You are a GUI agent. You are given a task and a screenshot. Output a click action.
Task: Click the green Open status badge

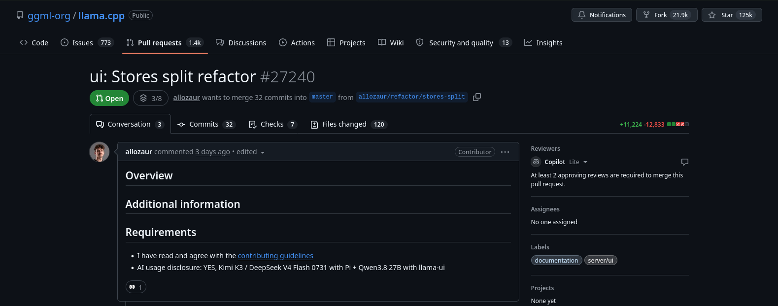click(x=109, y=98)
